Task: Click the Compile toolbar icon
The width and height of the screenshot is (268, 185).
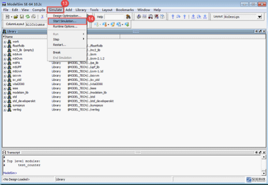Action: [139, 16]
